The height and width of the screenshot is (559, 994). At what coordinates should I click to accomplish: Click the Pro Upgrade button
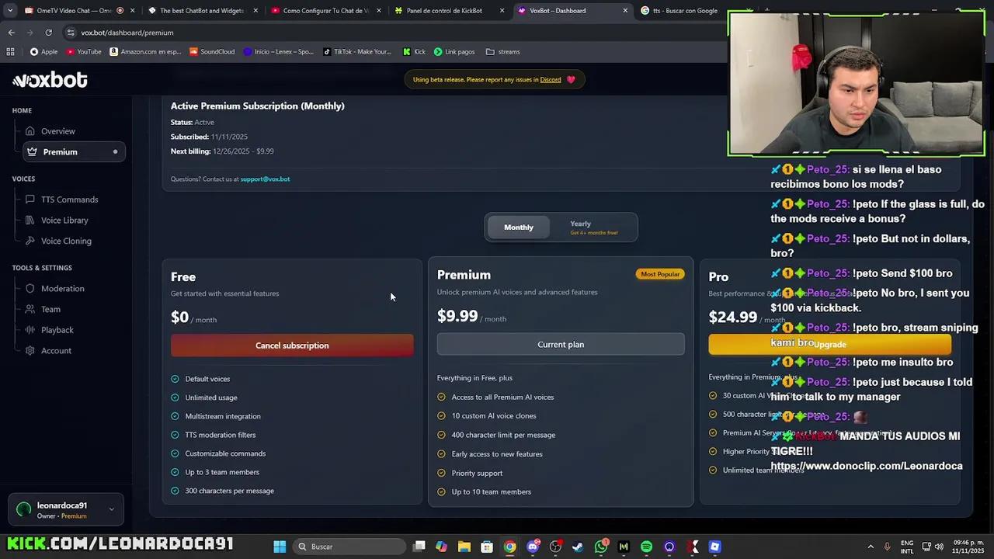829,344
